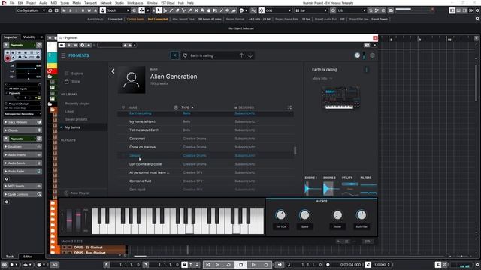Screen dimensions: 481x270
Task: Click the Pigments like heart icon
Action: [x=185, y=55]
